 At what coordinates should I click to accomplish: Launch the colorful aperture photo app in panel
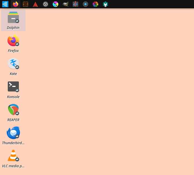point(95,4)
